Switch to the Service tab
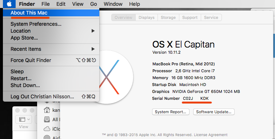Viewport: 275px width, 139px height. click(211, 17)
